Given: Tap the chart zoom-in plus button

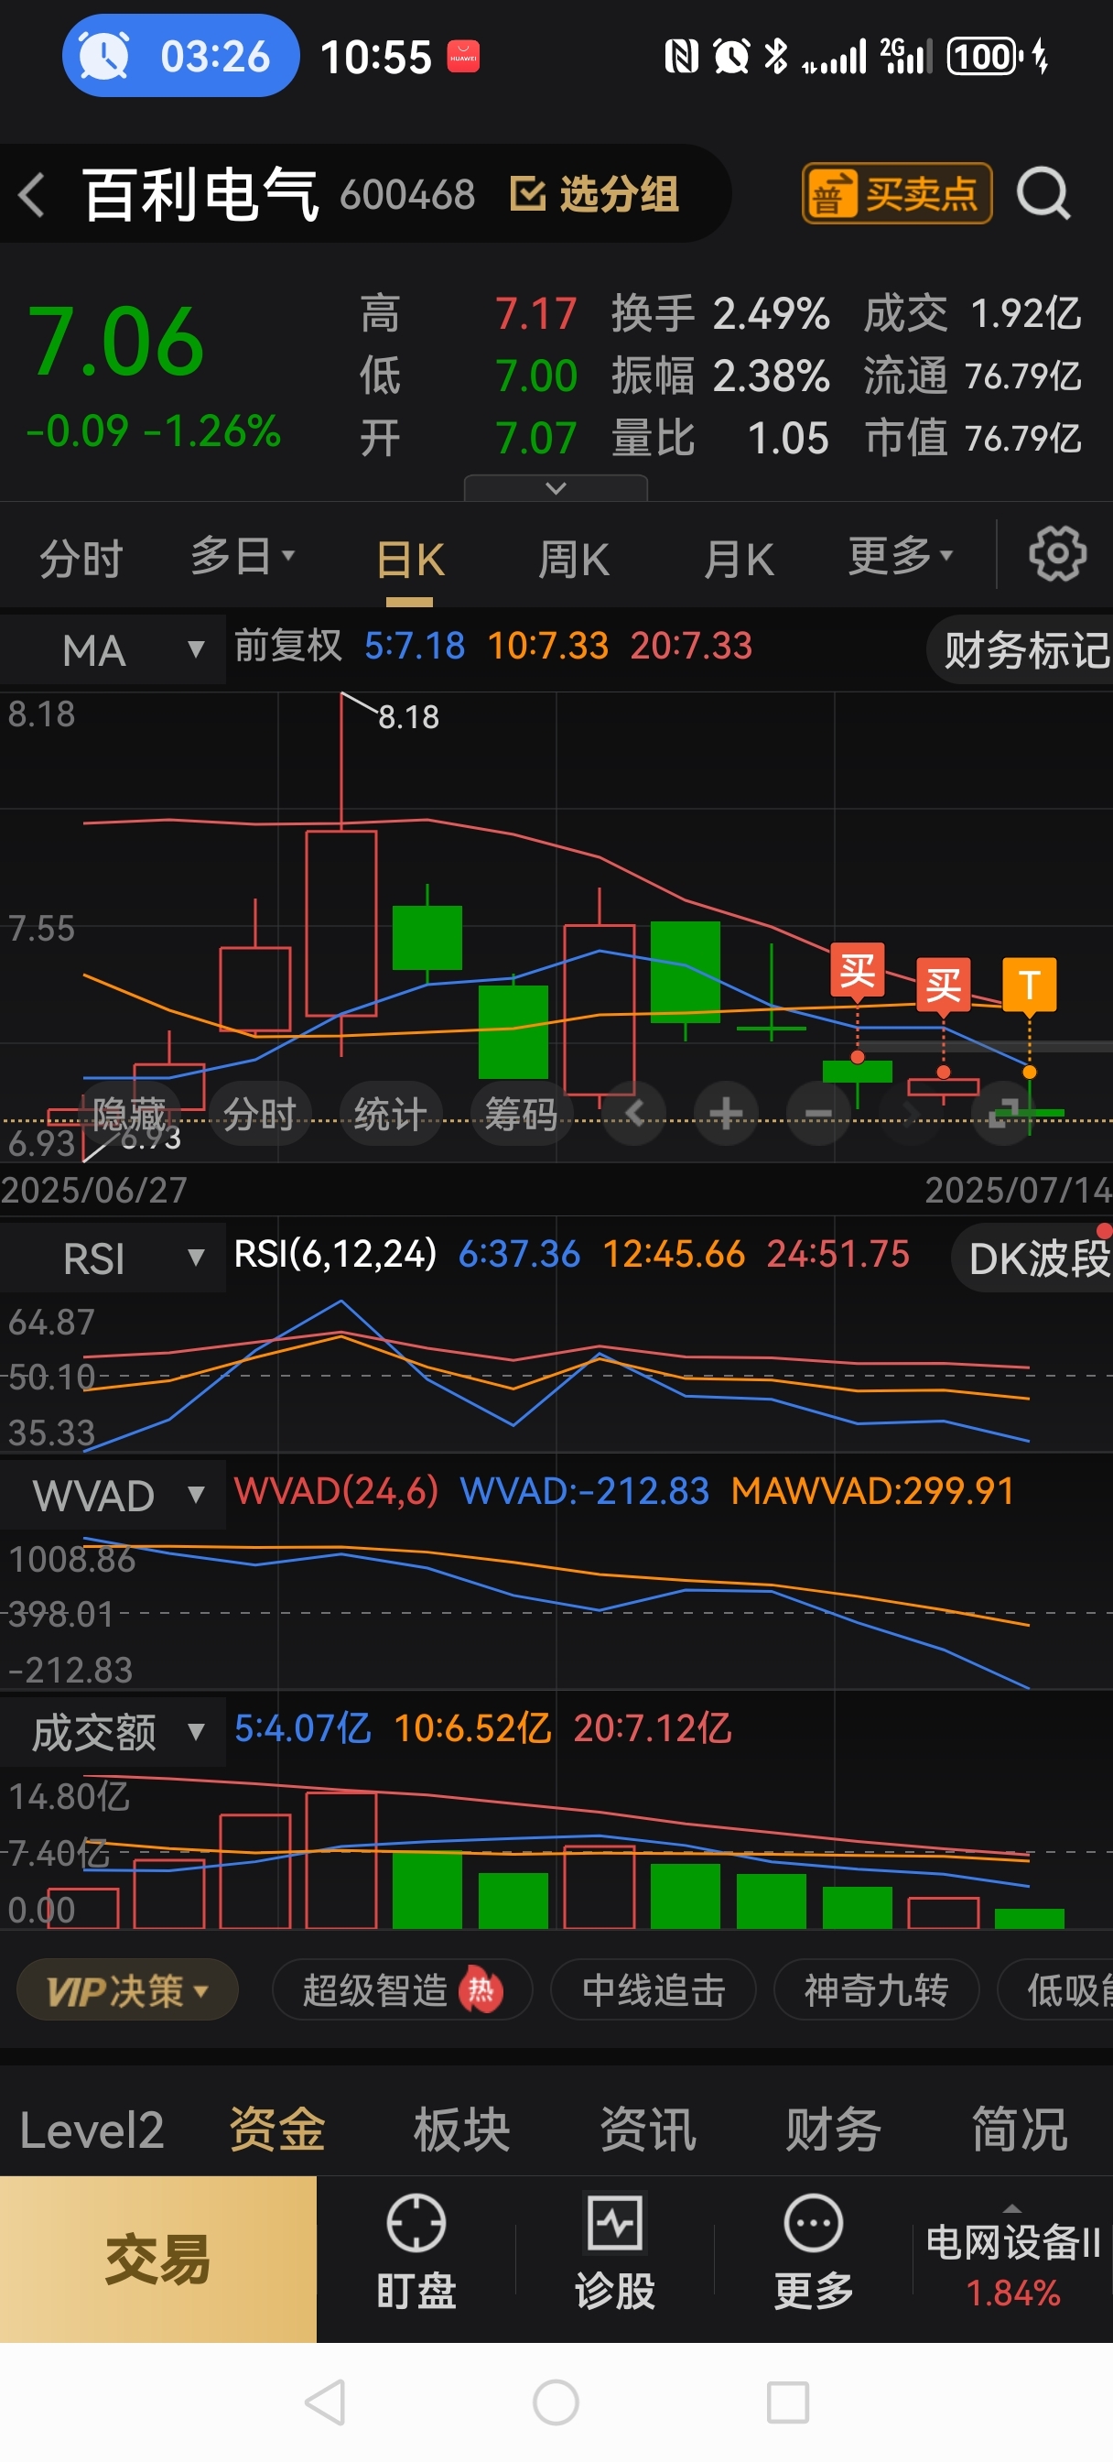Looking at the screenshot, I should (726, 1114).
